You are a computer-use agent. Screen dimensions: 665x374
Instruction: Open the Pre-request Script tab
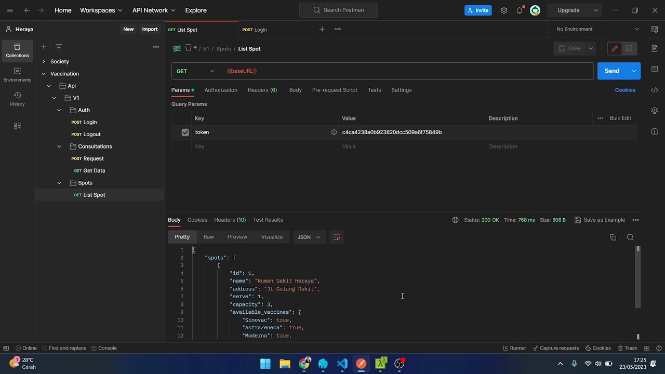tap(335, 90)
